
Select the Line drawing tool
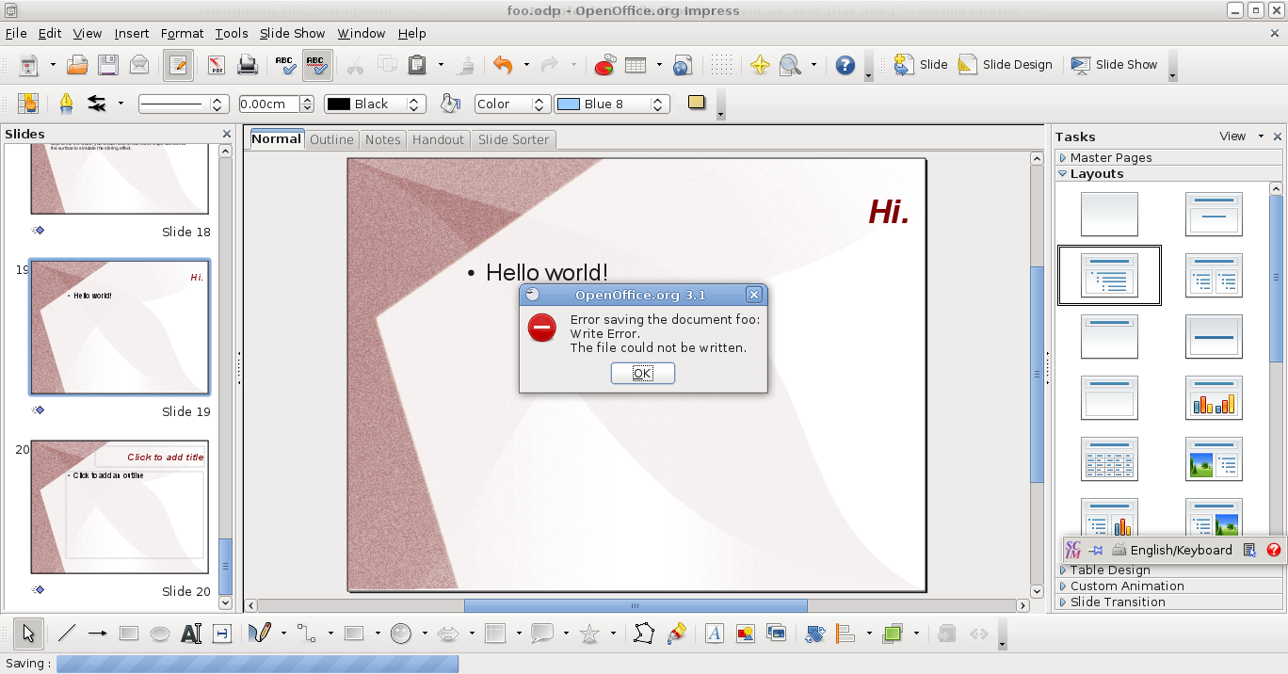click(x=66, y=634)
